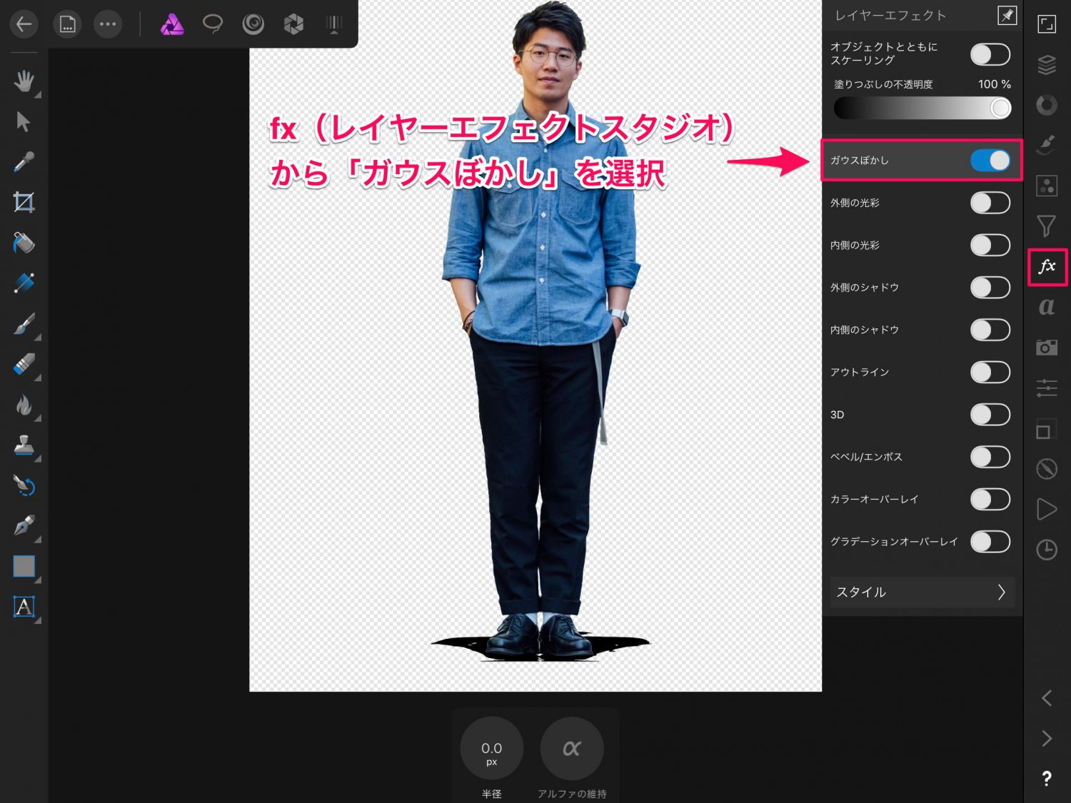
Task: Turn on the アウトライン effect
Action: point(990,373)
